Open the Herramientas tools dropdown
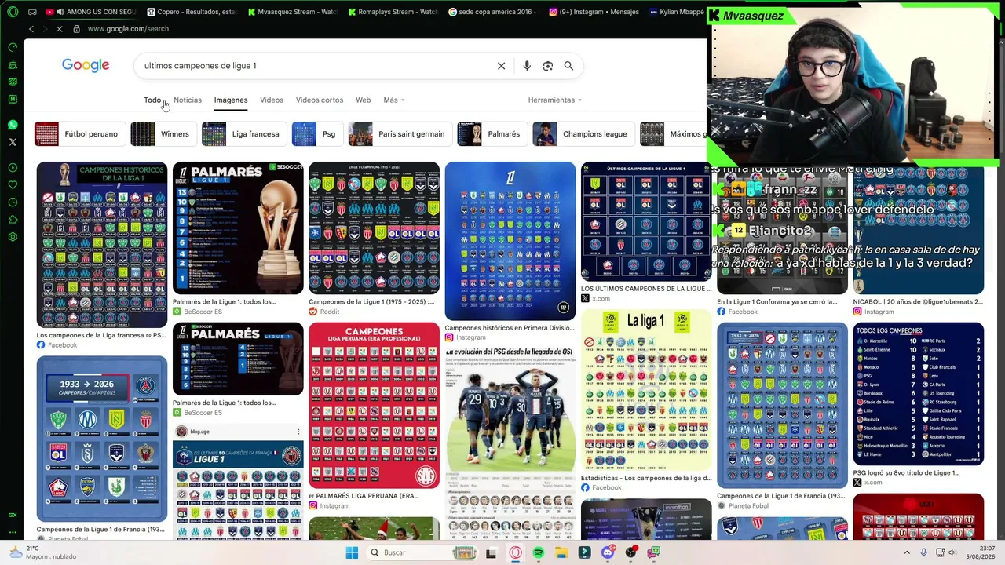This screenshot has height=565, width=1005. pos(555,100)
